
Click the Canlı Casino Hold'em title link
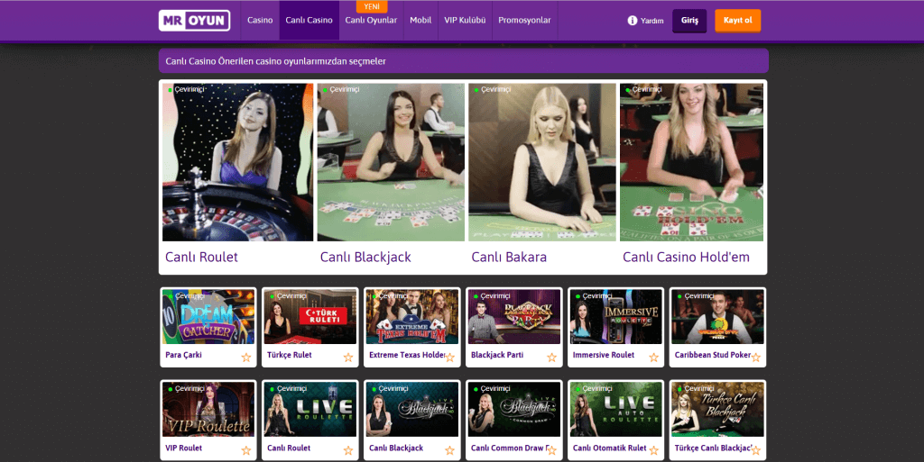(x=686, y=257)
